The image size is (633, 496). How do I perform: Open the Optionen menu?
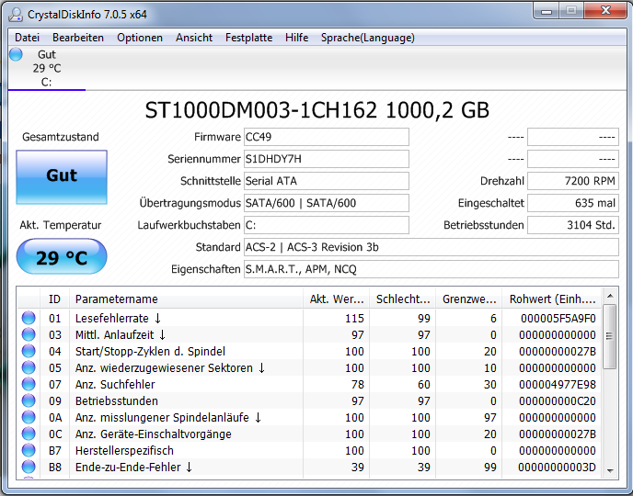tap(140, 38)
